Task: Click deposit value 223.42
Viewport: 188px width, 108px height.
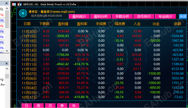Action: [x=137, y=55]
